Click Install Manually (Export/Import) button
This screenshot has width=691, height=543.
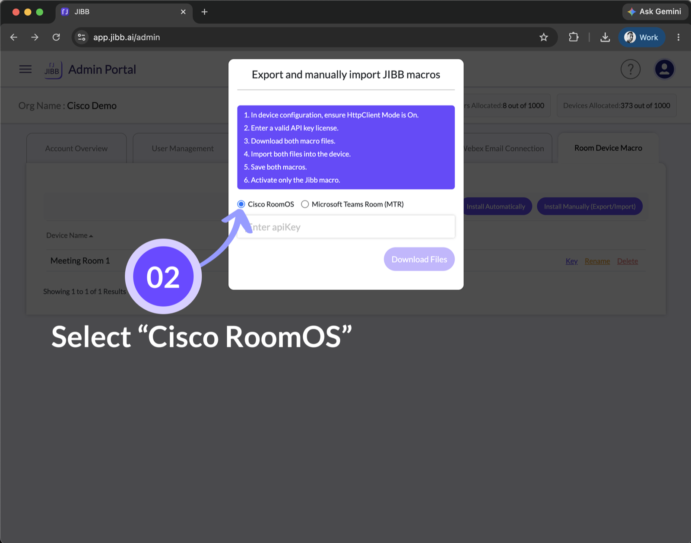point(590,206)
